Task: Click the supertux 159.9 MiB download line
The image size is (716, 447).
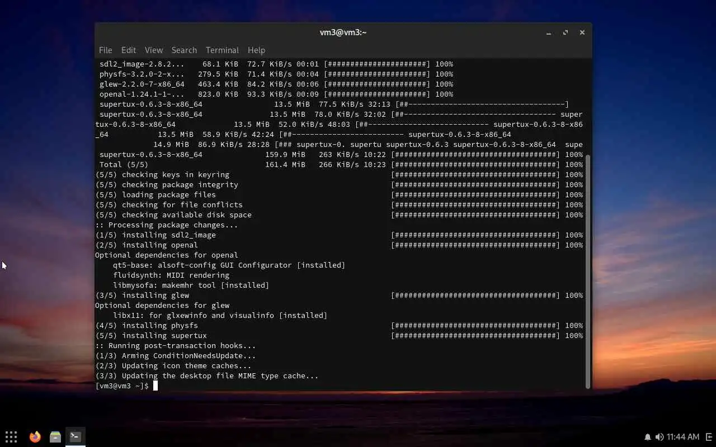Action: pos(341,155)
